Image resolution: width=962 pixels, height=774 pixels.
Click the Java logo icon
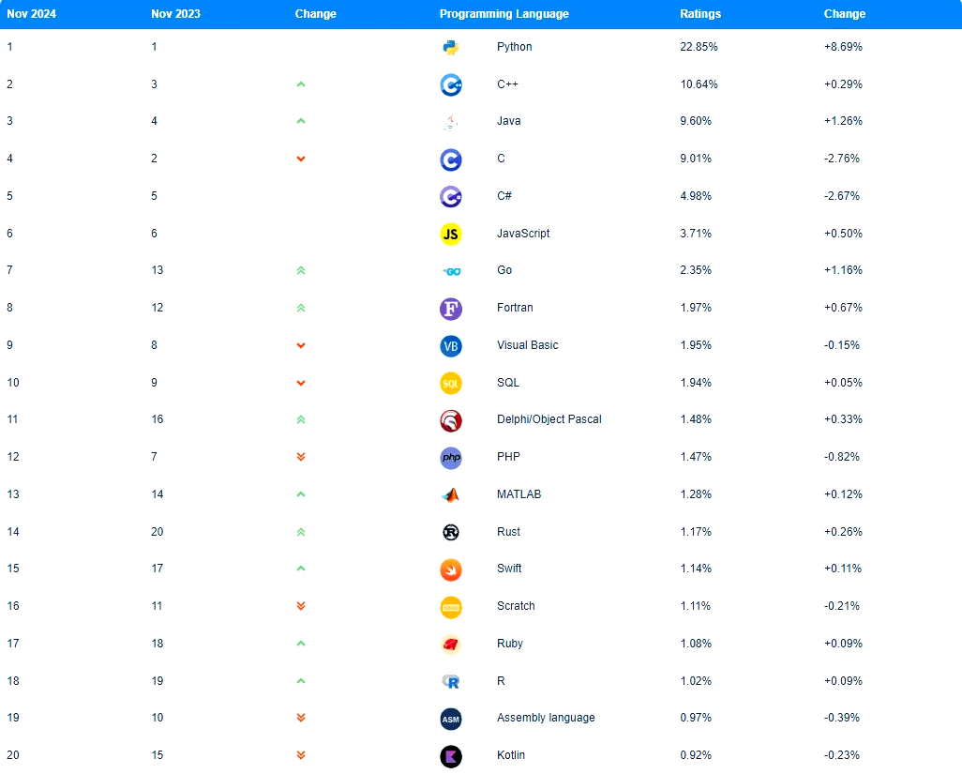click(x=451, y=122)
